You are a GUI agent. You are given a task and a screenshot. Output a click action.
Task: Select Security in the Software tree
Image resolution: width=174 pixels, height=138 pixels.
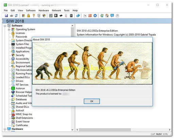[x=20, y=55]
